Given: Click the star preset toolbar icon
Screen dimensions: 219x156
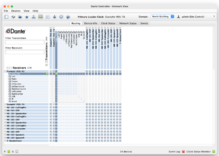Looking at the screenshot, I should 27,17.
